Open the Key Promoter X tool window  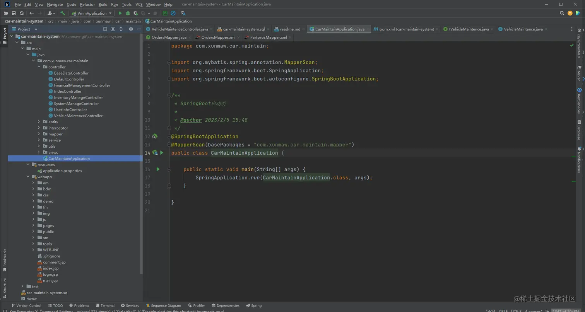pyautogui.click(x=579, y=43)
